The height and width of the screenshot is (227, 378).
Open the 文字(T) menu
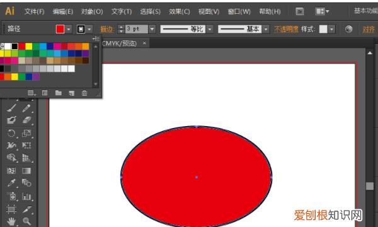point(121,11)
